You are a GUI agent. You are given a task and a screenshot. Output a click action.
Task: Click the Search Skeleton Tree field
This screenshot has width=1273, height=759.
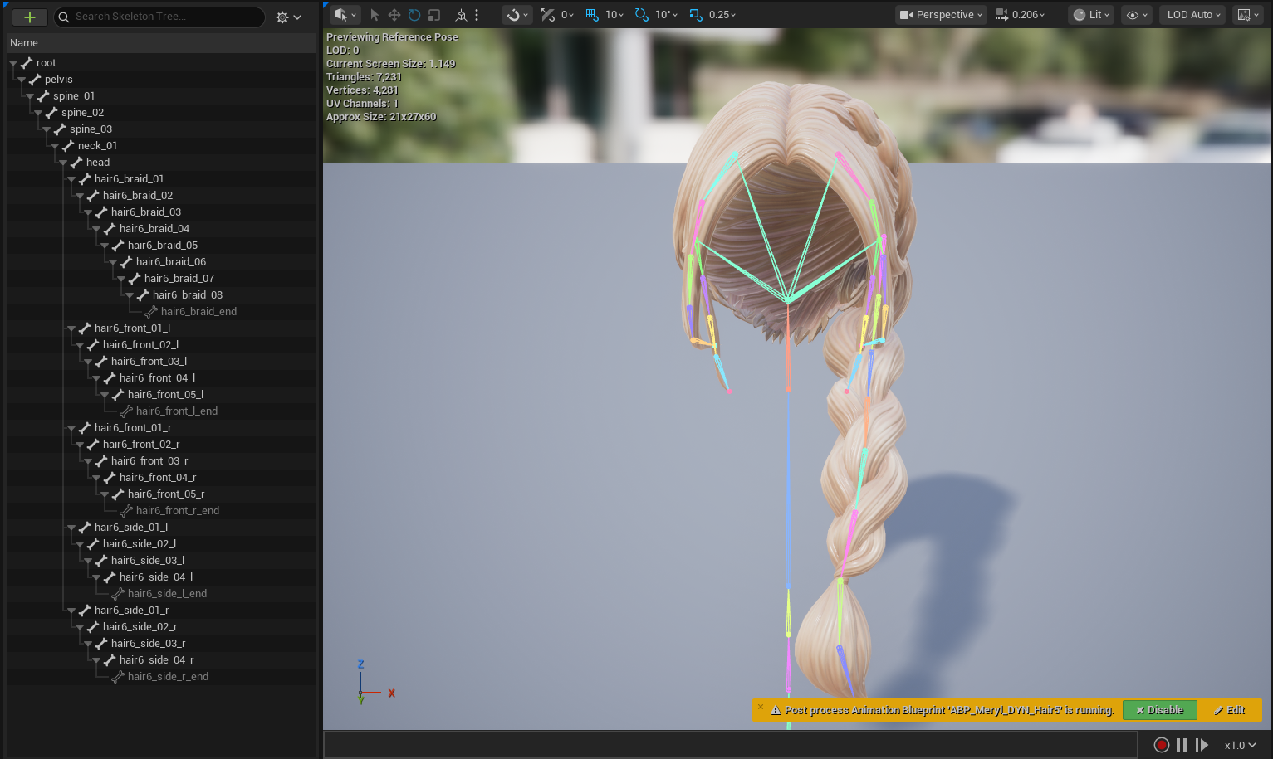[x=160, y=17]
